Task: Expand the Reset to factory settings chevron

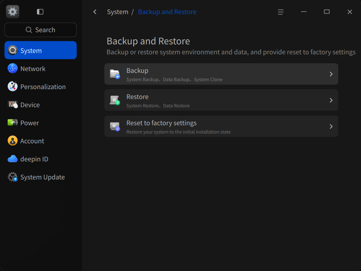Action: [x=331, y=126]
